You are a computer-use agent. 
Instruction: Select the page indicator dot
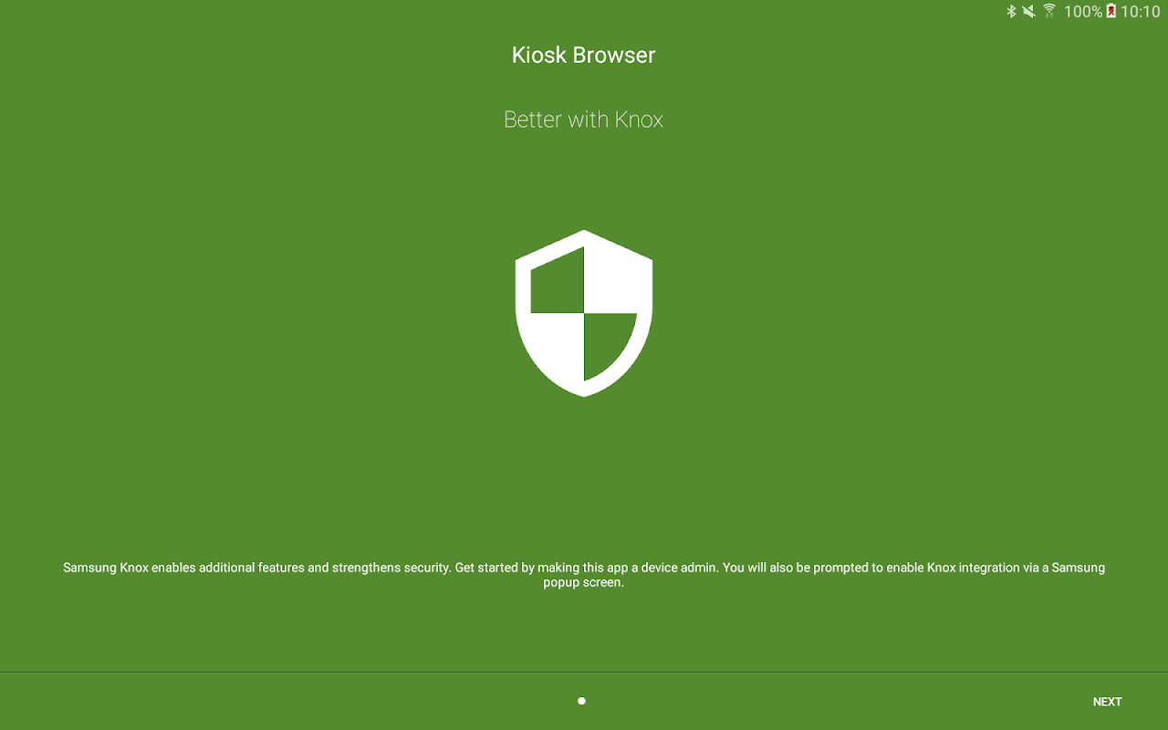(581, 701)
